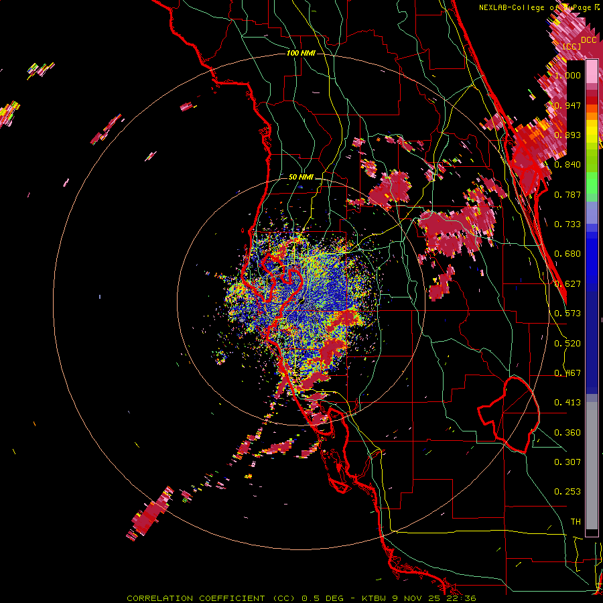Select the 0.307 scale value
This screenshot has height=603, width=603.
pos(567,462)
